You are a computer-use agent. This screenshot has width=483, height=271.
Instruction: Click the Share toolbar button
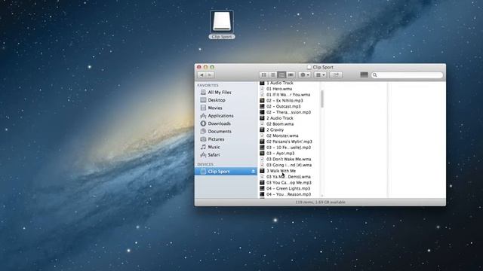(336, 75)
